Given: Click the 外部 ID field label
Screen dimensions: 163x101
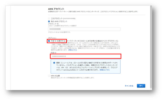Looking at the screenshot, I should click(x=54, y=53).
